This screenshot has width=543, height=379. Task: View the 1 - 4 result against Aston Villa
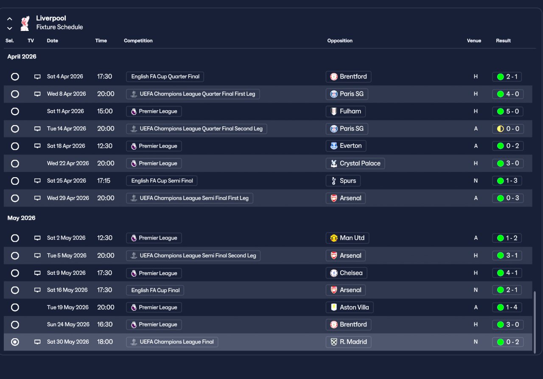coord(508,307)
